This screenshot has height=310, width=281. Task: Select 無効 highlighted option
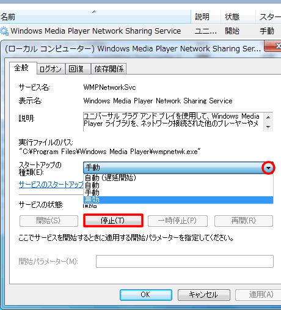[178, 200]
